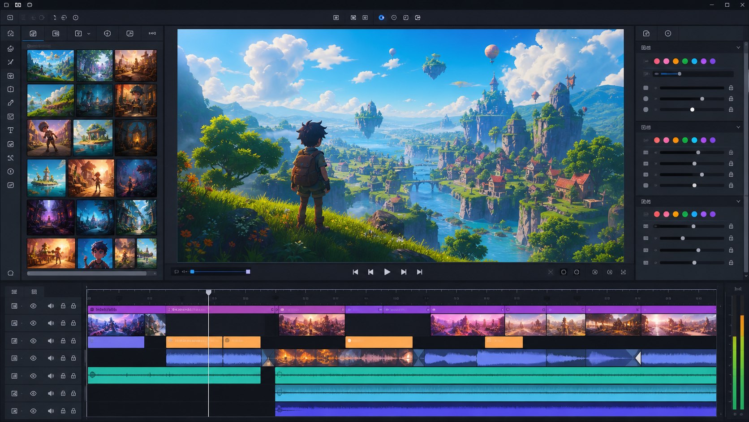749x422 pixels.
Task: Step forward one frame
Action: pyautogui.click(x=404, y=272)
